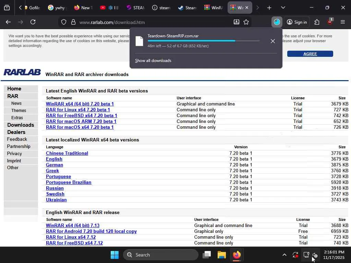This screenshot has height=263, width=351.
Task: Reload the current page
Action: click(x=33, y=22)
